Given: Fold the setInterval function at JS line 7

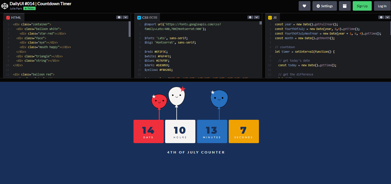Looking at the screenshot, I should pyautogui.click(x=273, y=52).
